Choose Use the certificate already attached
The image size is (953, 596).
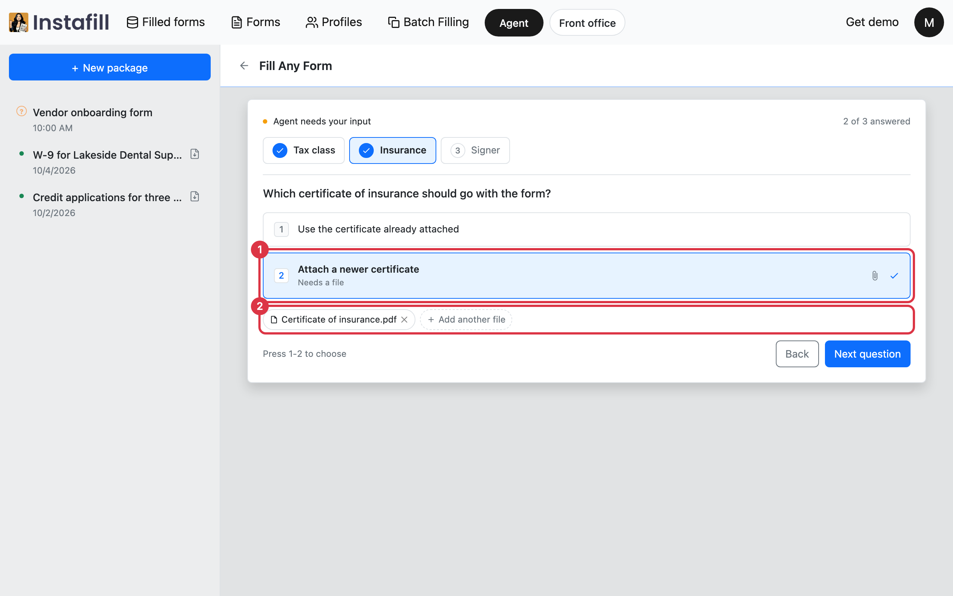click(x=586, y=229)
